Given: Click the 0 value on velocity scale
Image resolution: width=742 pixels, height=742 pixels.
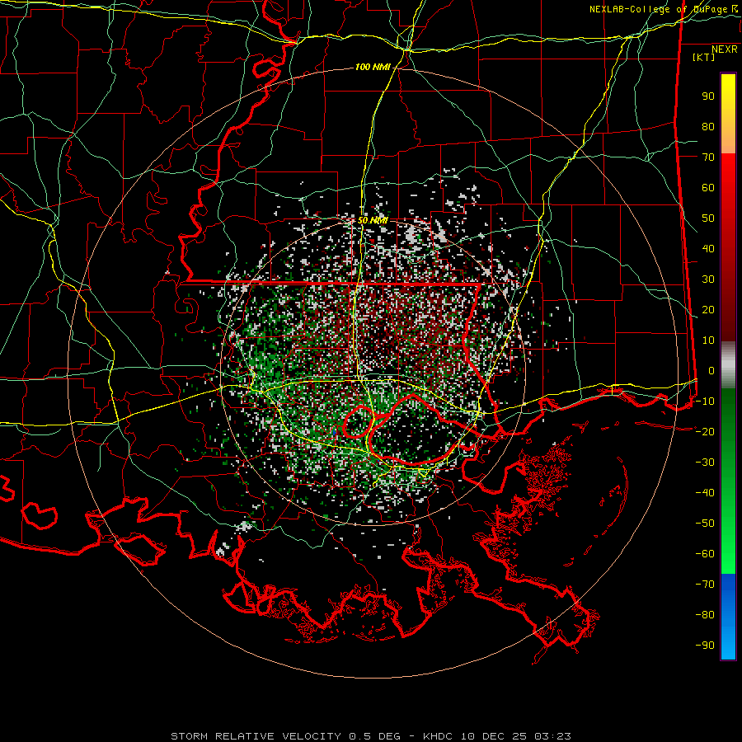Looking at the screenshot, I should click(x=711, y=370).
